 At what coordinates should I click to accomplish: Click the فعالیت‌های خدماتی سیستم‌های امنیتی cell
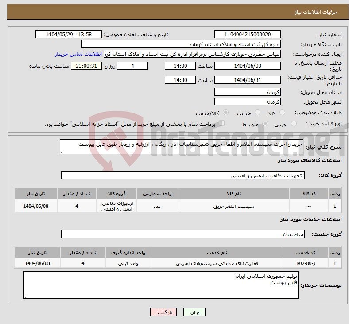[217, 263]
